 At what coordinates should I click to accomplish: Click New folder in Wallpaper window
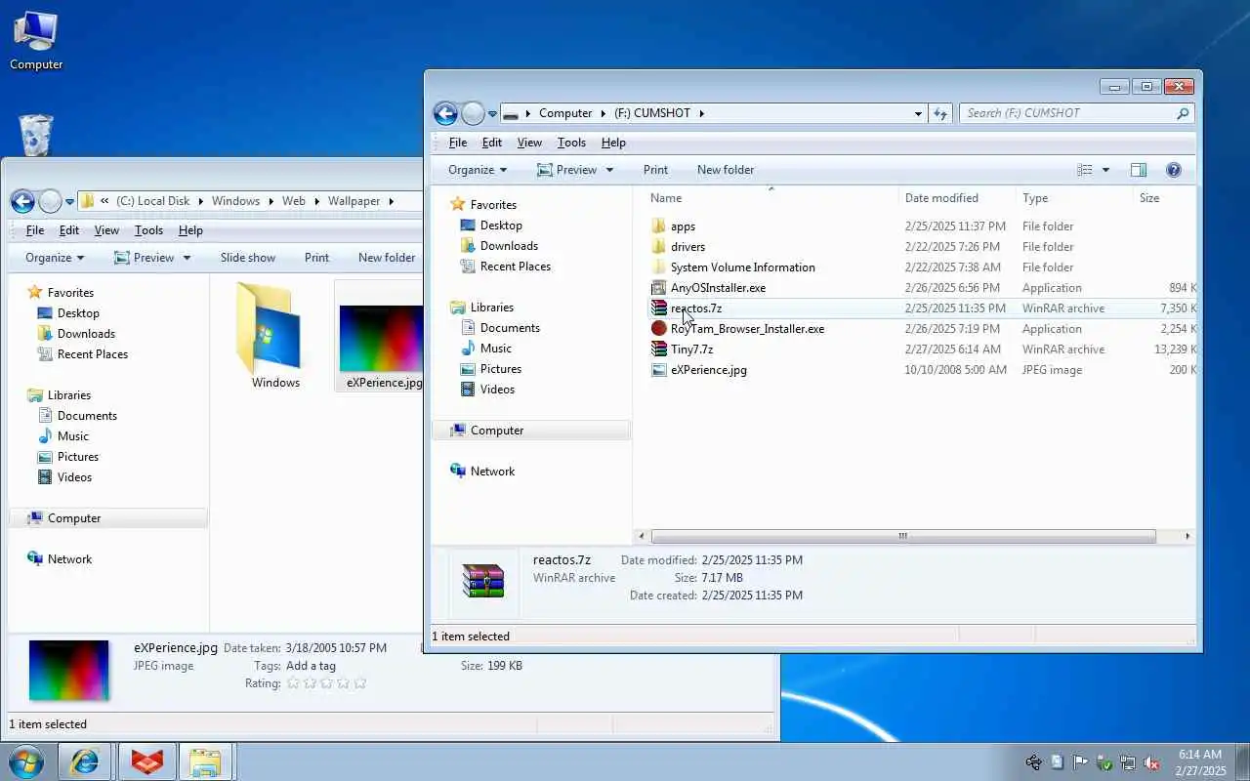[x=387, y=258]
